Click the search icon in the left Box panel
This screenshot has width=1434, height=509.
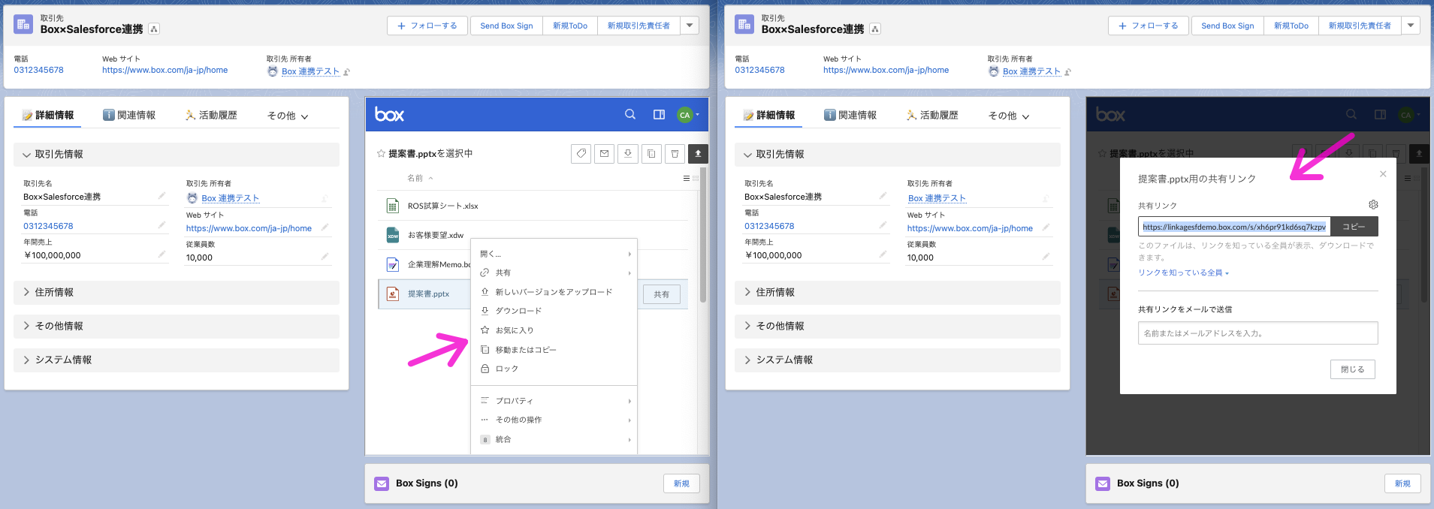point(630,114)
